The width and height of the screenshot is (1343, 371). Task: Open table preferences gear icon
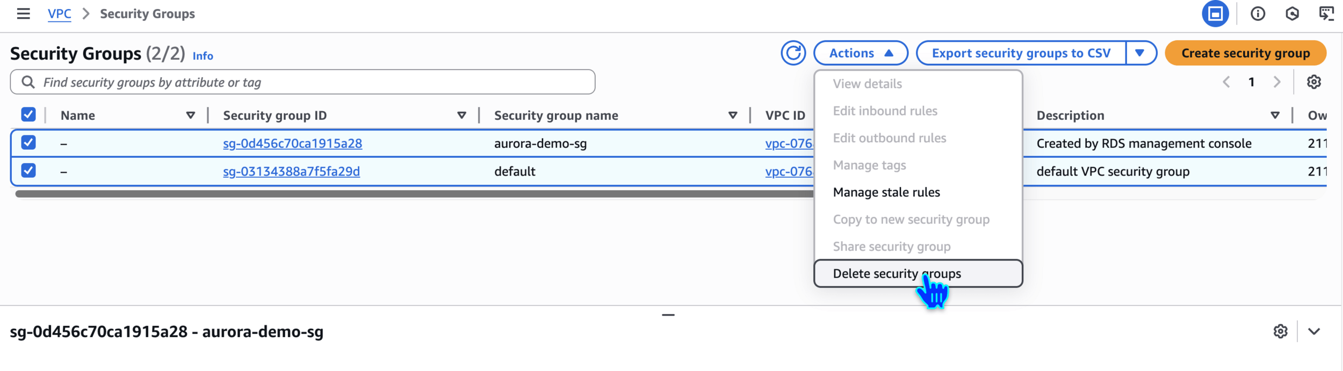(x=1313, y=82)
